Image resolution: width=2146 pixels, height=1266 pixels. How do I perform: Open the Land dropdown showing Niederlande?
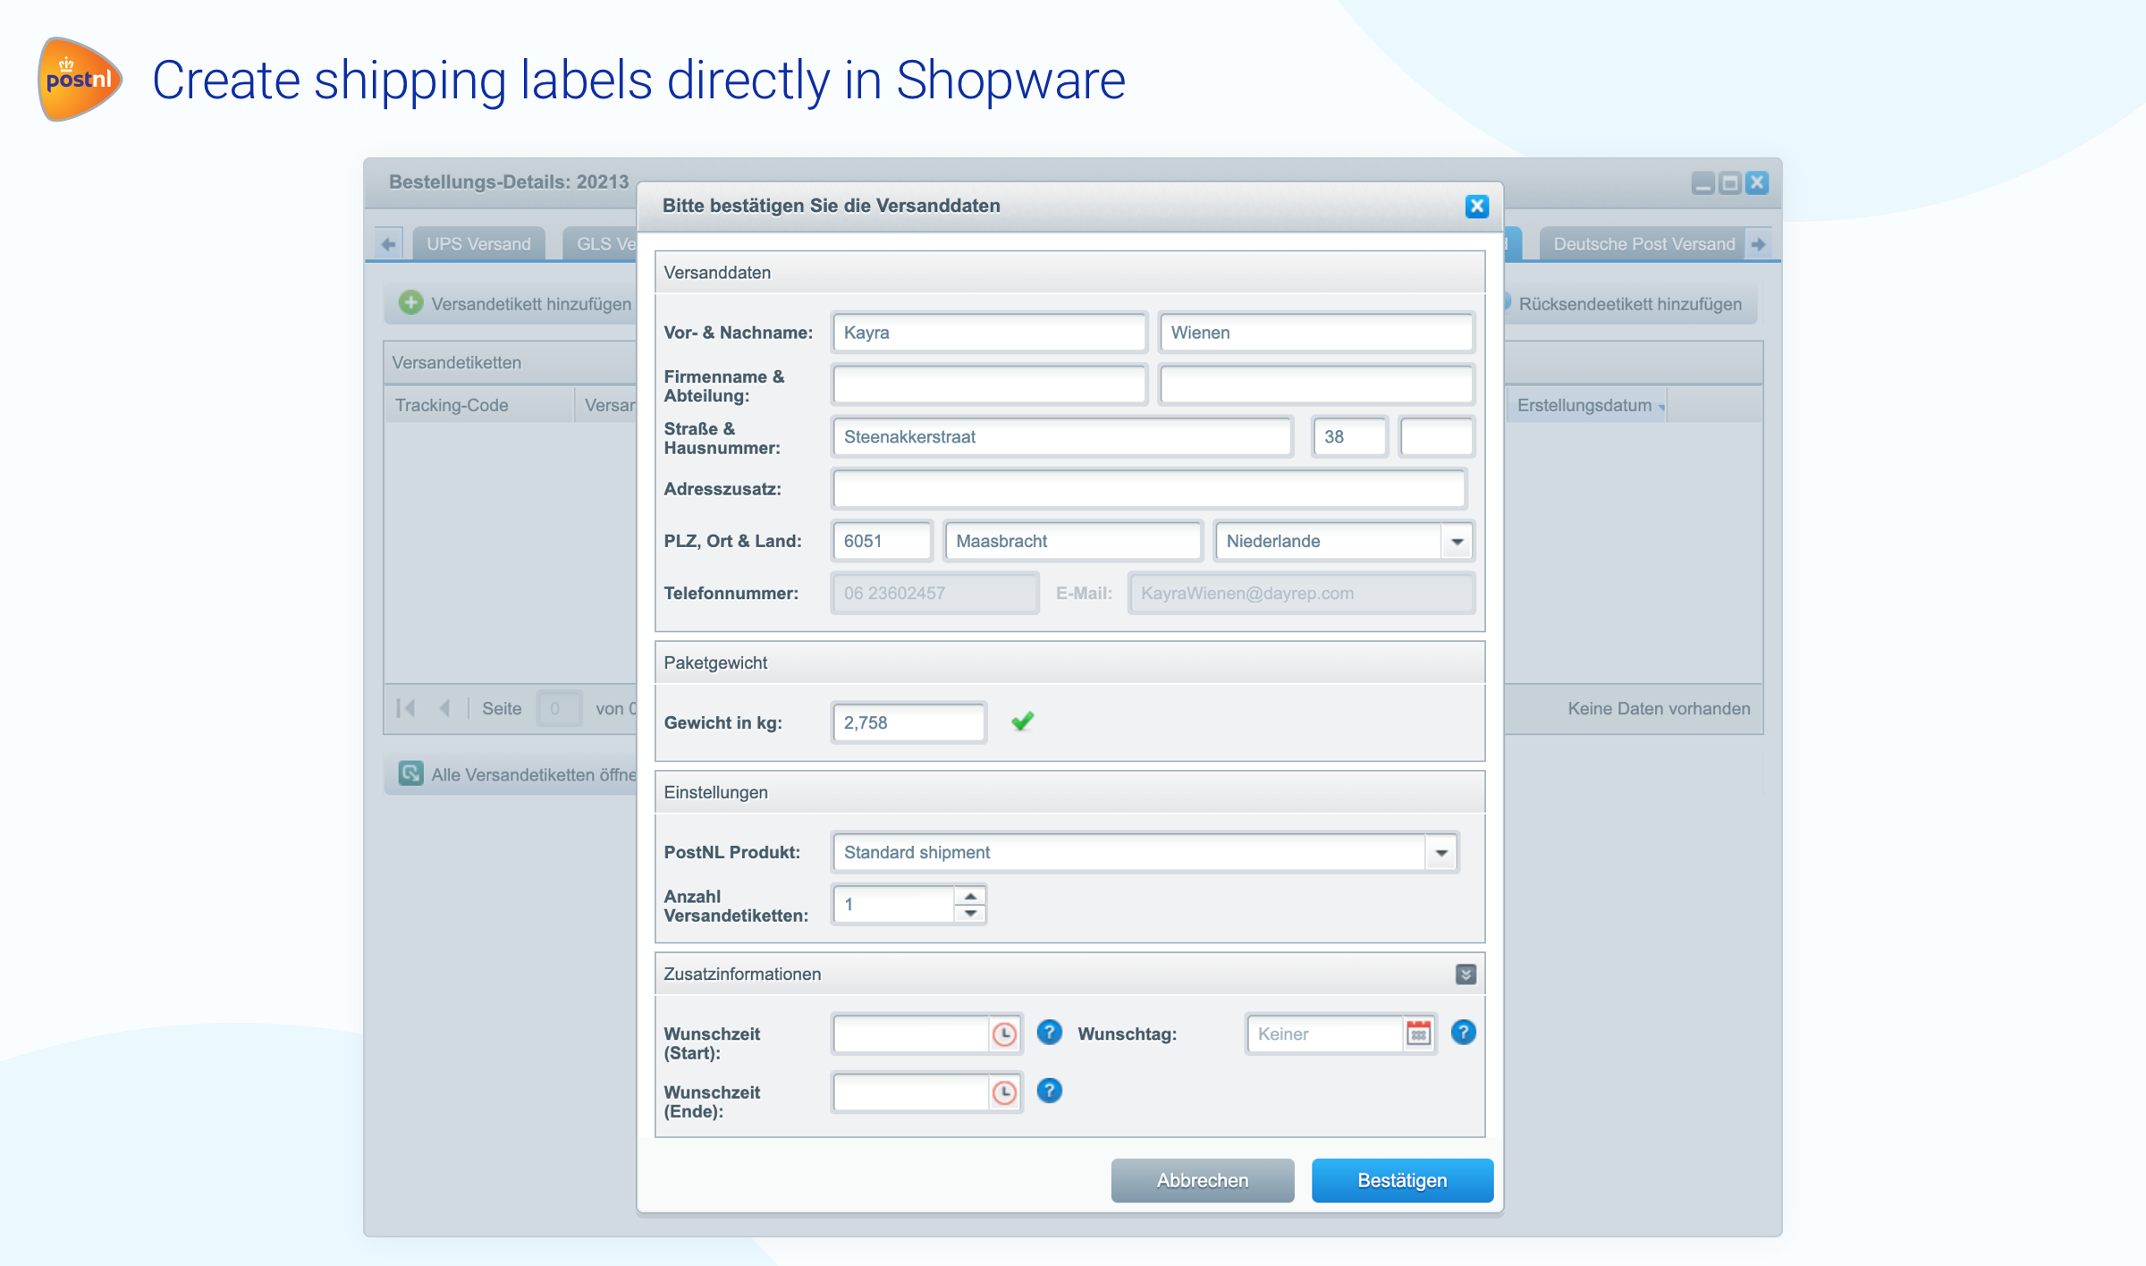(1457, 541)
